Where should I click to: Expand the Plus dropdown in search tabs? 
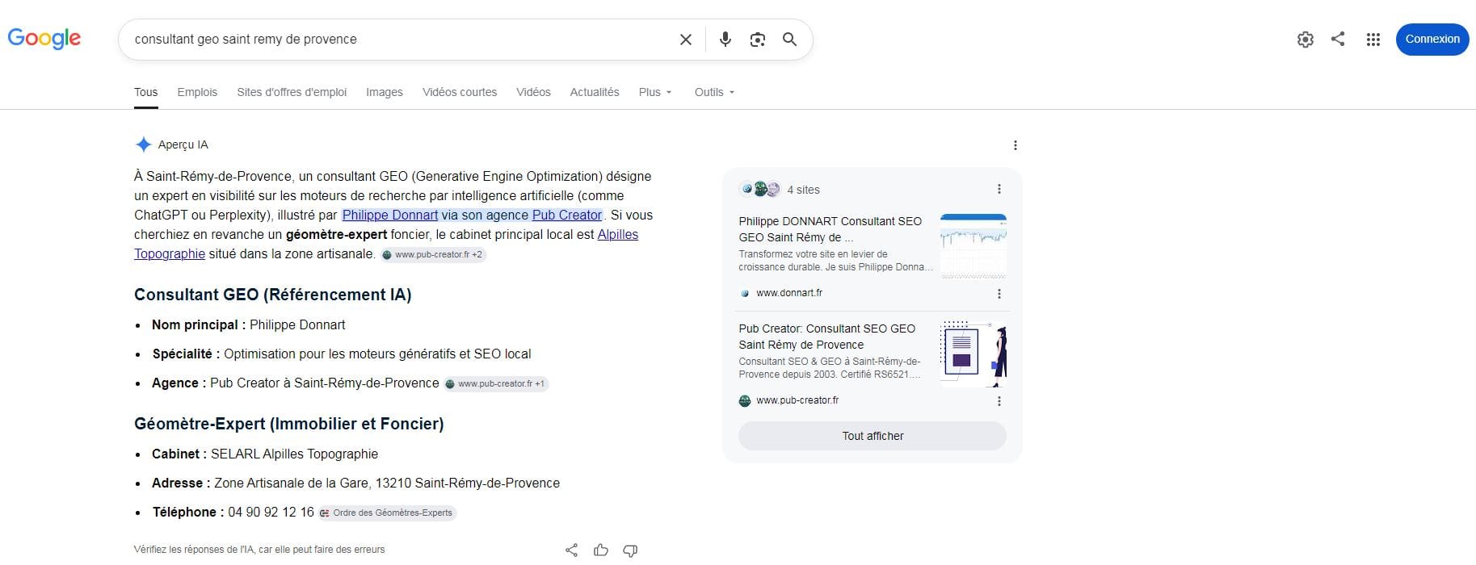point(655,92)
